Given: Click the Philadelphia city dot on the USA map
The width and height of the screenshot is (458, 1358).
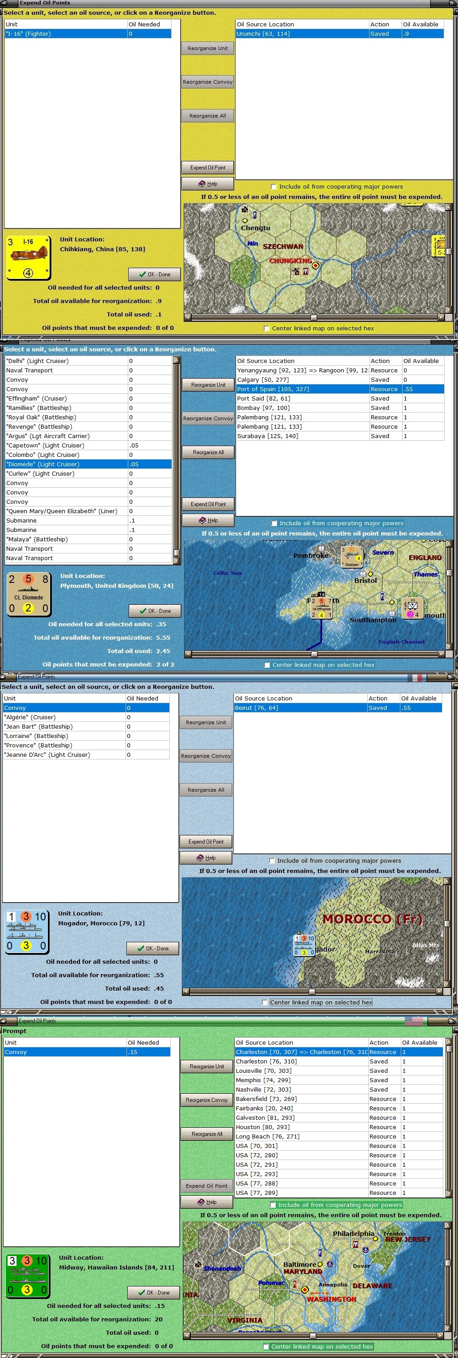Looking at the screenshot, I should click(376, 1239).
